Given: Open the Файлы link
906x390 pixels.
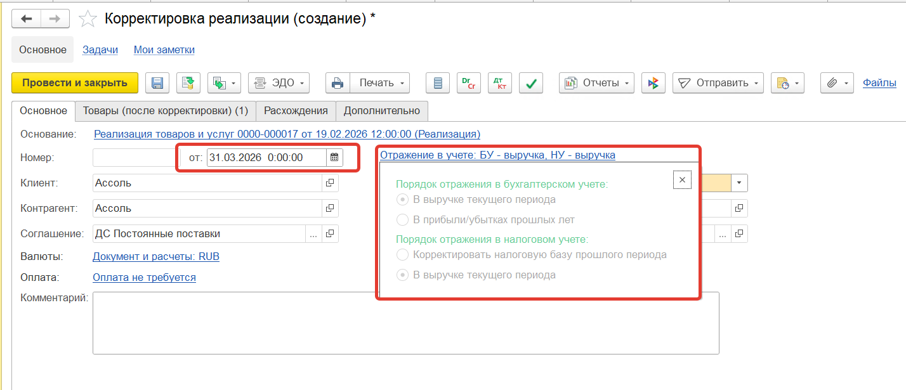Looking at the screenshot, I should [x=879, y=82].
